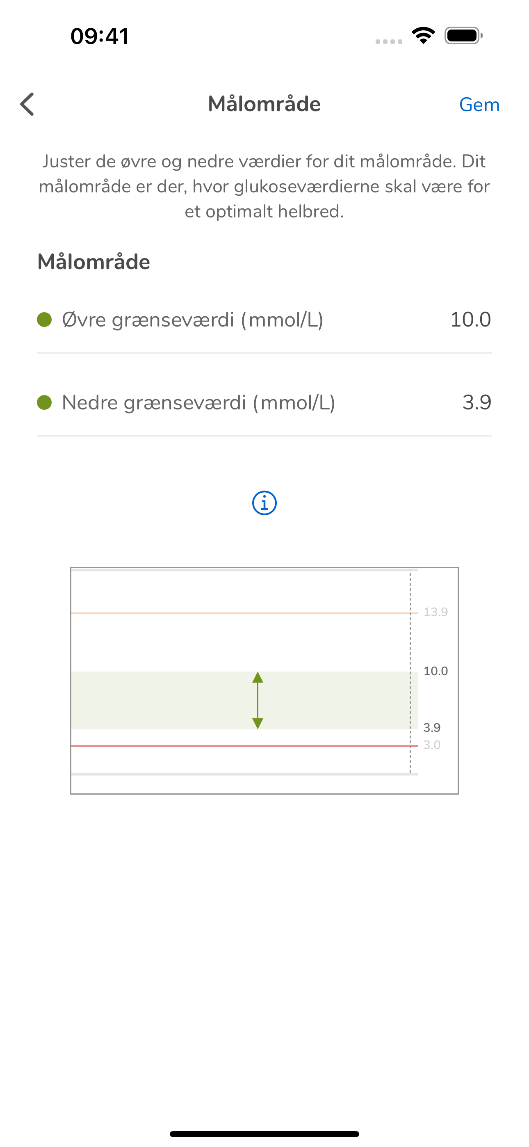Open the blue info icon
Screen dimensions: 529x1147
pyautogui.click(x=264, y=503)
